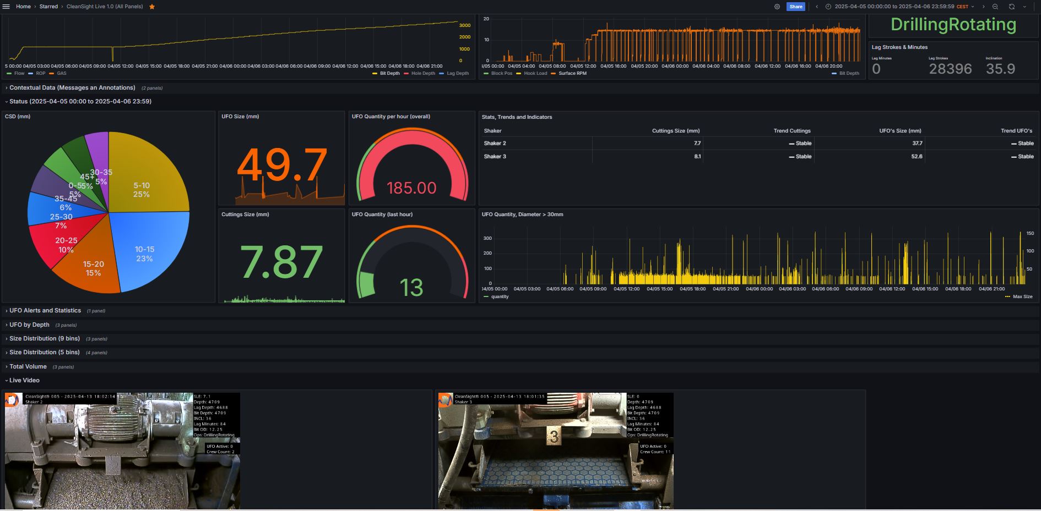Click the CleanSight logo on Shaker 3 video
The height and width of the screenshot is (511, 1041).
(444, 401)
